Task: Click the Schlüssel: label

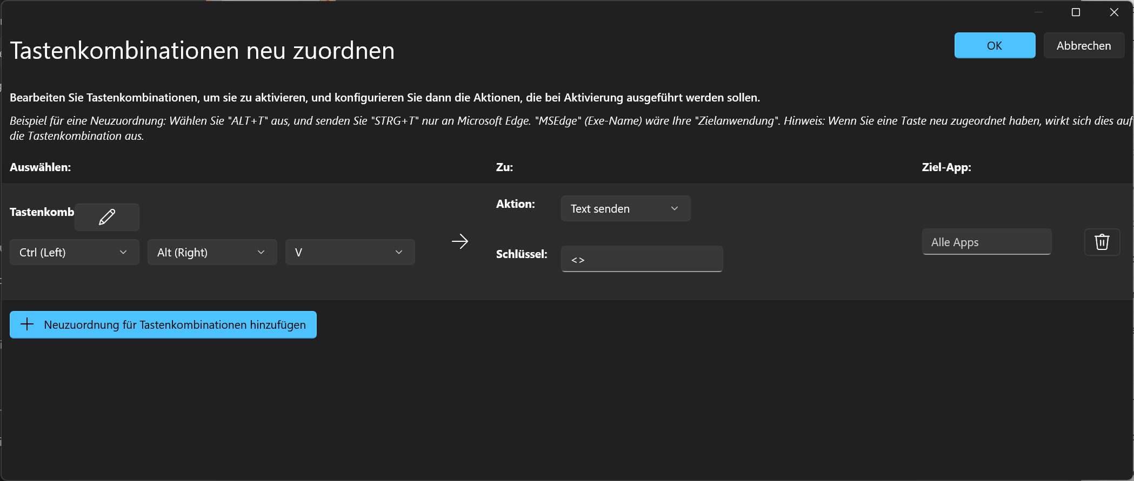Action: 522,254
